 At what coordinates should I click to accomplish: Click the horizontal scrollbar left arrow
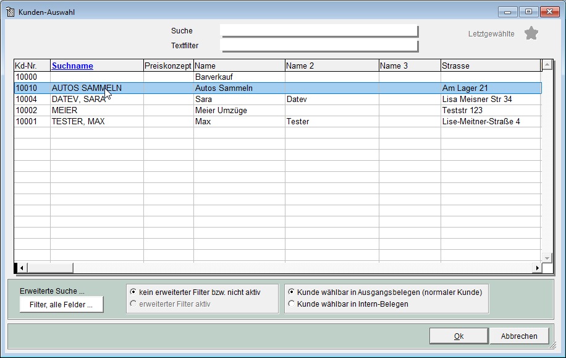point(22,268)
